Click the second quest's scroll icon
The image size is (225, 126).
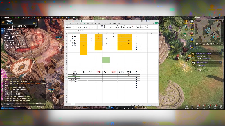(x=193, y=62)
